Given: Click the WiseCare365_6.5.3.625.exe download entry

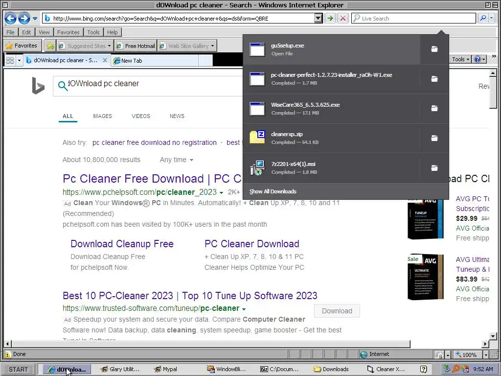Looking at the screenshot, I should 331,108.
